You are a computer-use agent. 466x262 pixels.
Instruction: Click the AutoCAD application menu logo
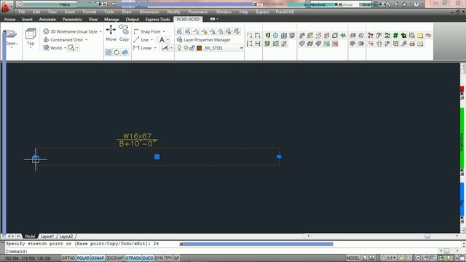(5, 7)
